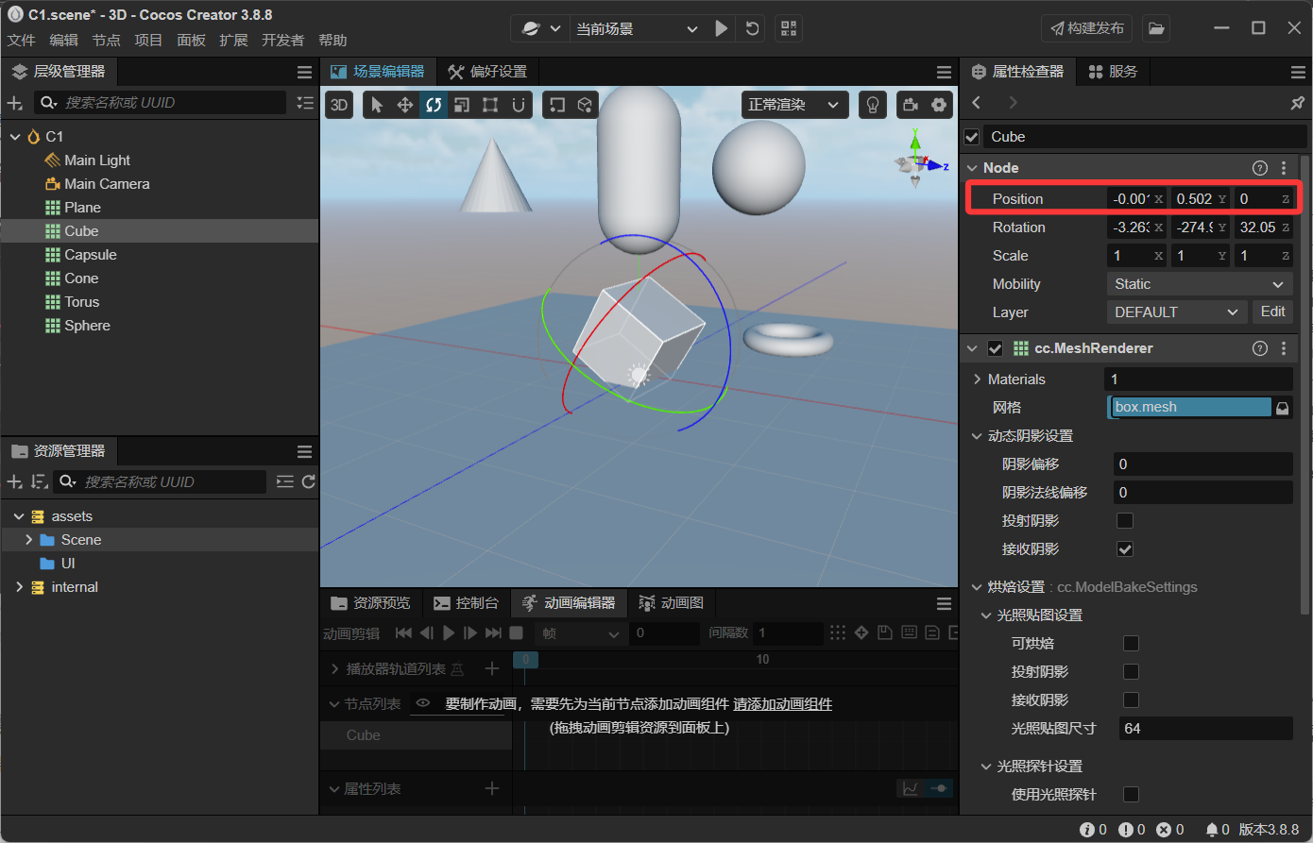
Task: Jump to first animation frame
Action: tap(403, 632)
